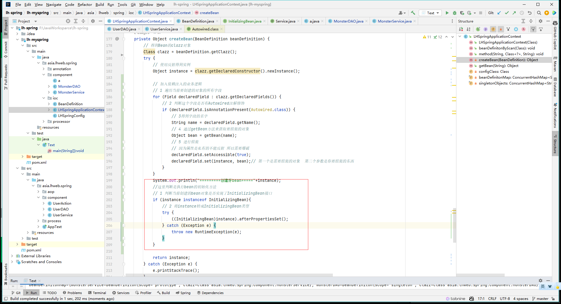
Task: Click the editor vertical scrollbar thumb
Action: coord(454,226)
